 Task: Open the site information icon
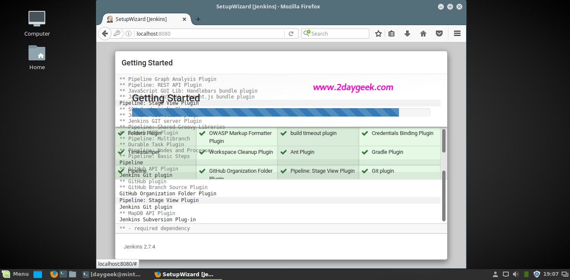pyautogui.click(x=129, y=34)
